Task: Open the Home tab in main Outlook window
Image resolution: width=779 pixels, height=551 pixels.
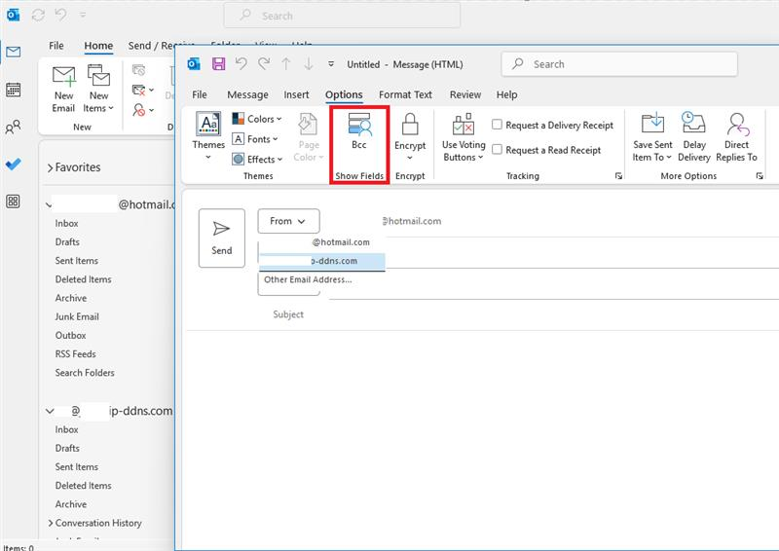Action: coord(98,46)
